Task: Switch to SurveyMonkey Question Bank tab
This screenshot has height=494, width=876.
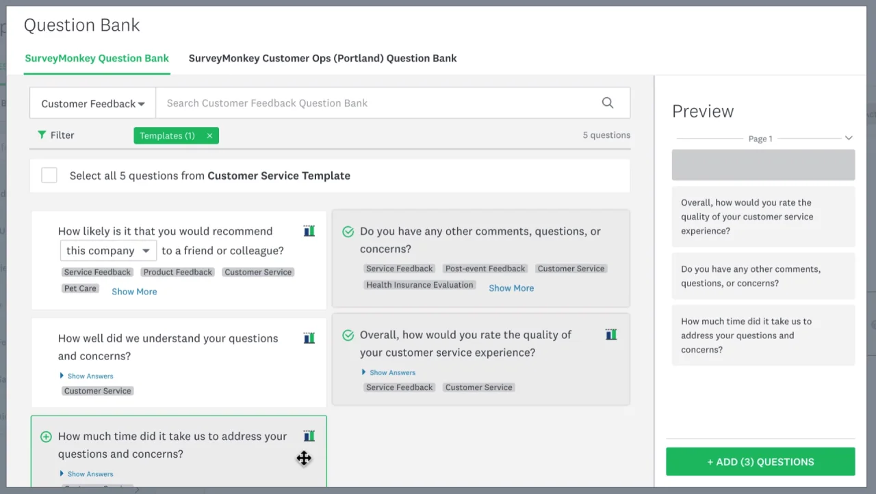Action: (96, 58)
